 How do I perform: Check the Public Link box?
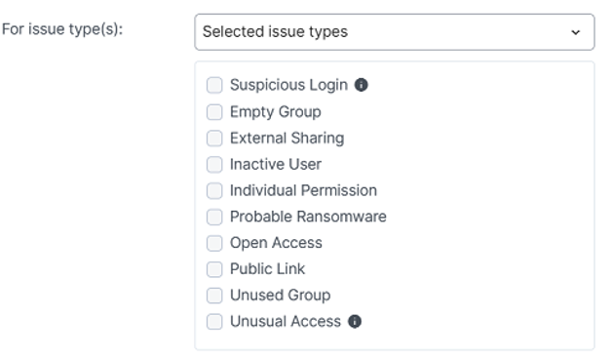pos(214,269)
